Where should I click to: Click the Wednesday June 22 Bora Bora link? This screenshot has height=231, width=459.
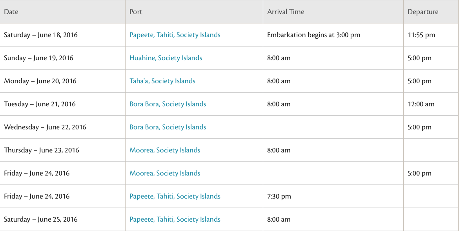tap(168, 127)
